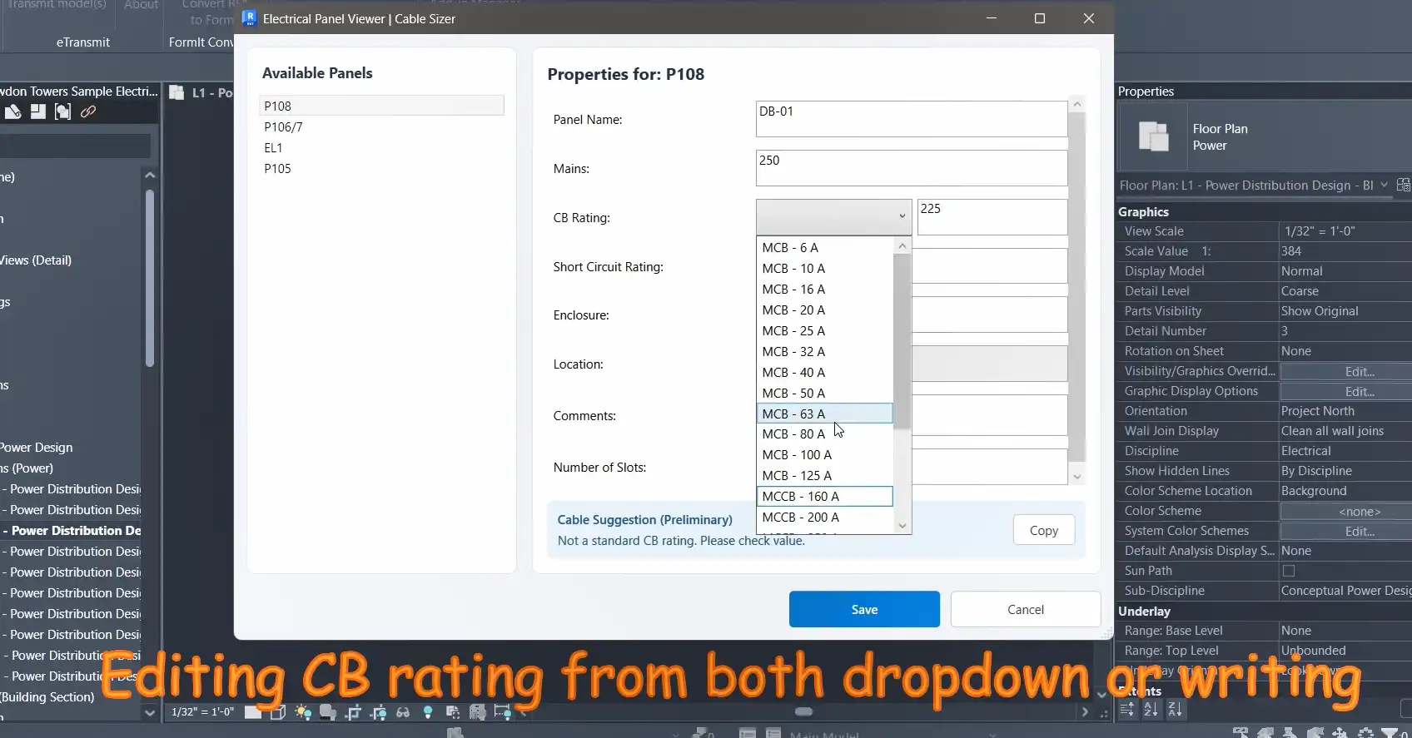
Task: Select MCCB - 160 A option
Action: coord(823,497)
